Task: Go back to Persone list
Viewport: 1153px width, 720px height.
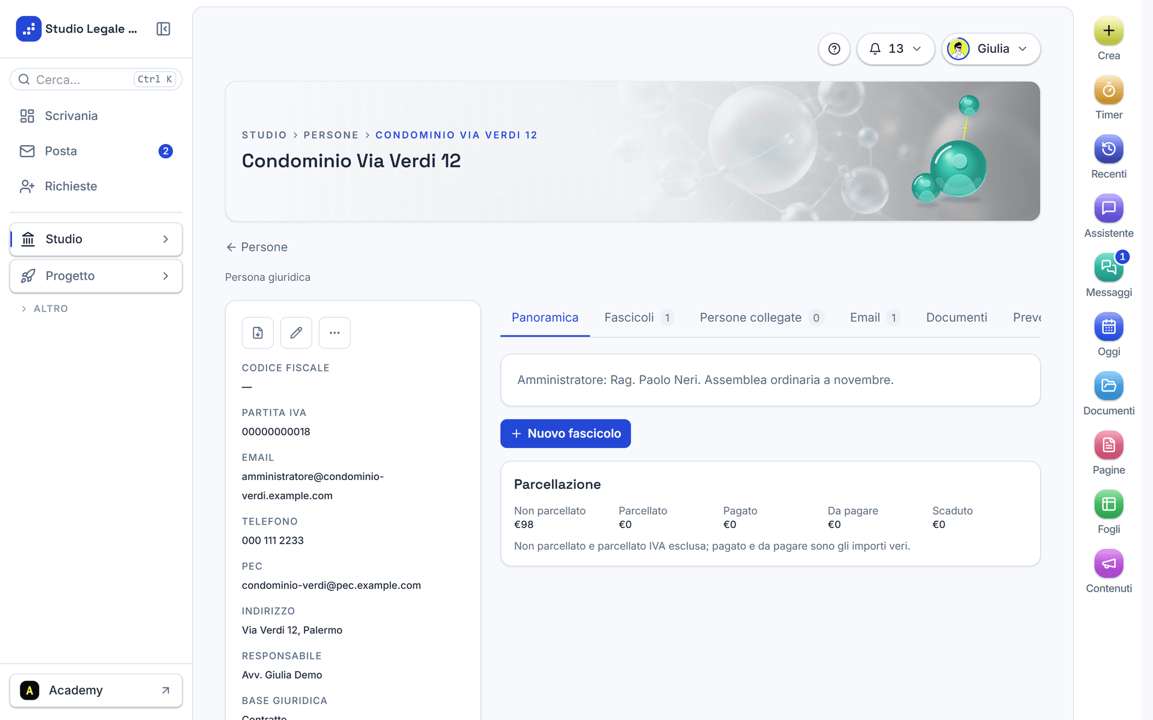Action: point(257,247)
